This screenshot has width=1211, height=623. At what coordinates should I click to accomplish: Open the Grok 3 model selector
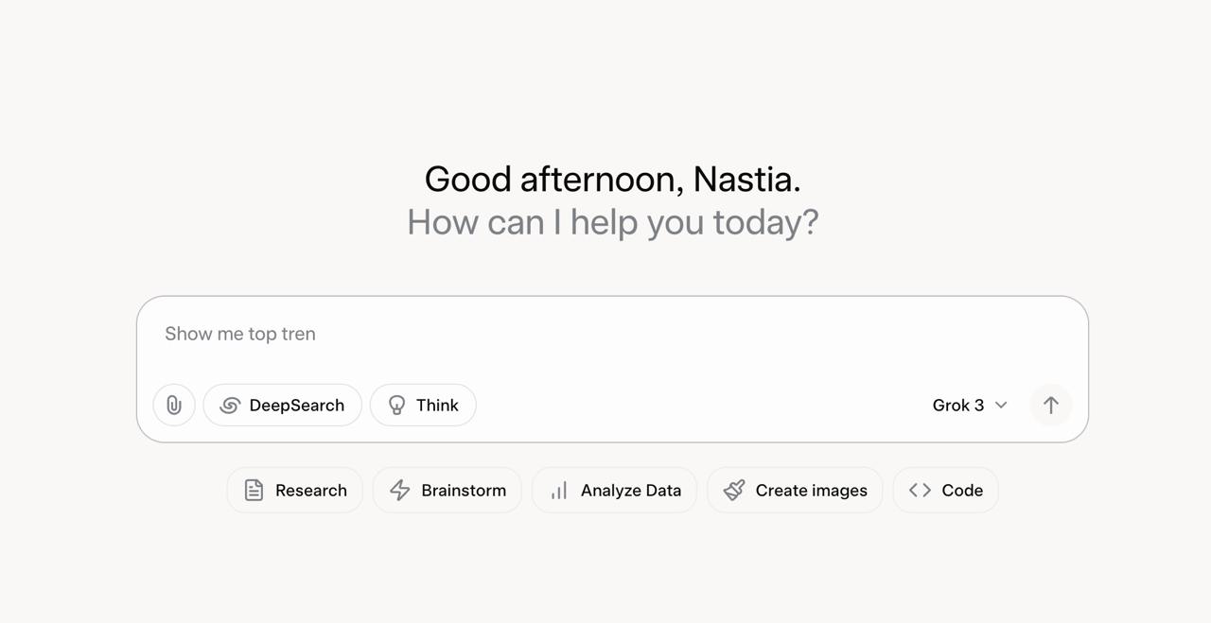tap(958, 406)
